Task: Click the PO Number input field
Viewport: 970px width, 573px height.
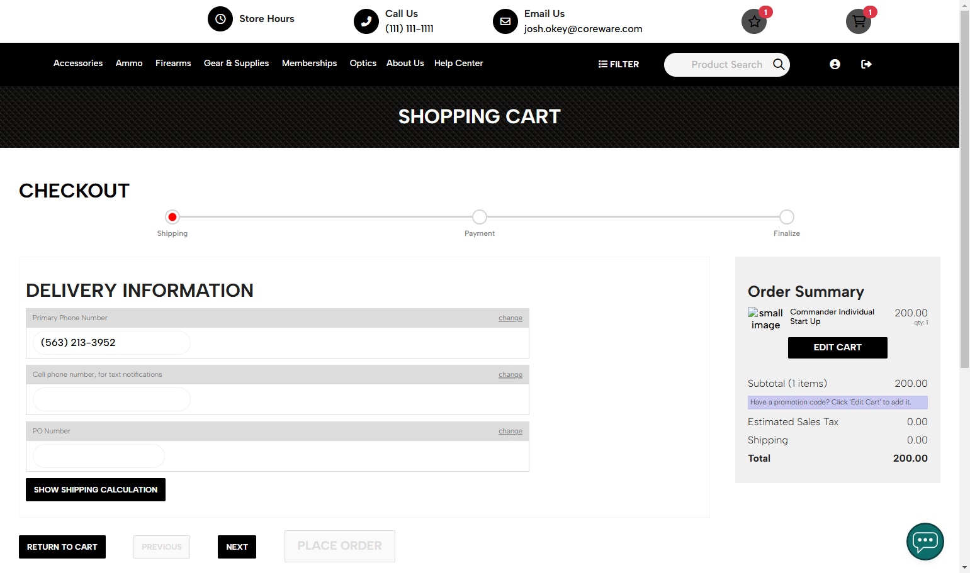Action: click(99, 456)
